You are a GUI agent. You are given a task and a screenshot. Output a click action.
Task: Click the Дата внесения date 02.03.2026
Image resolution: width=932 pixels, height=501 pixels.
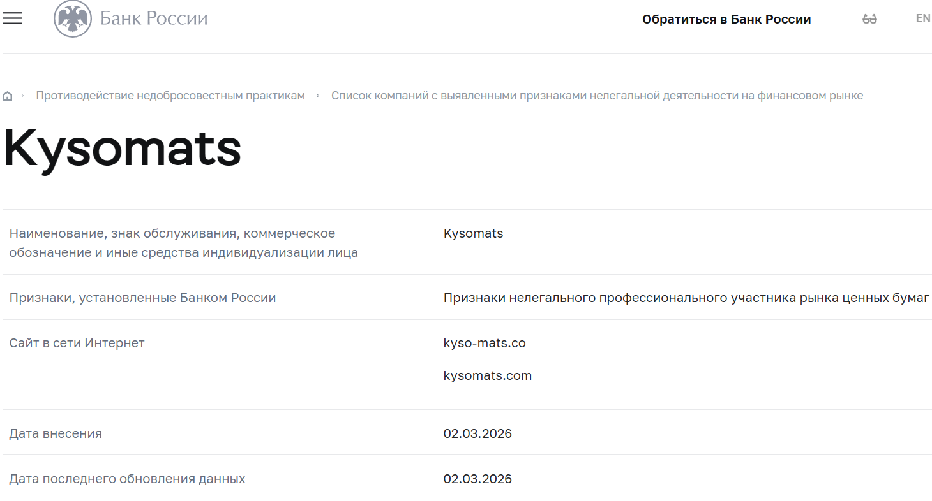[478, 433]
